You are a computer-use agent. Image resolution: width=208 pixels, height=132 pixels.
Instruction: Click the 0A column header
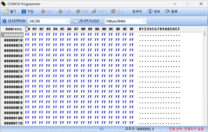97,29
